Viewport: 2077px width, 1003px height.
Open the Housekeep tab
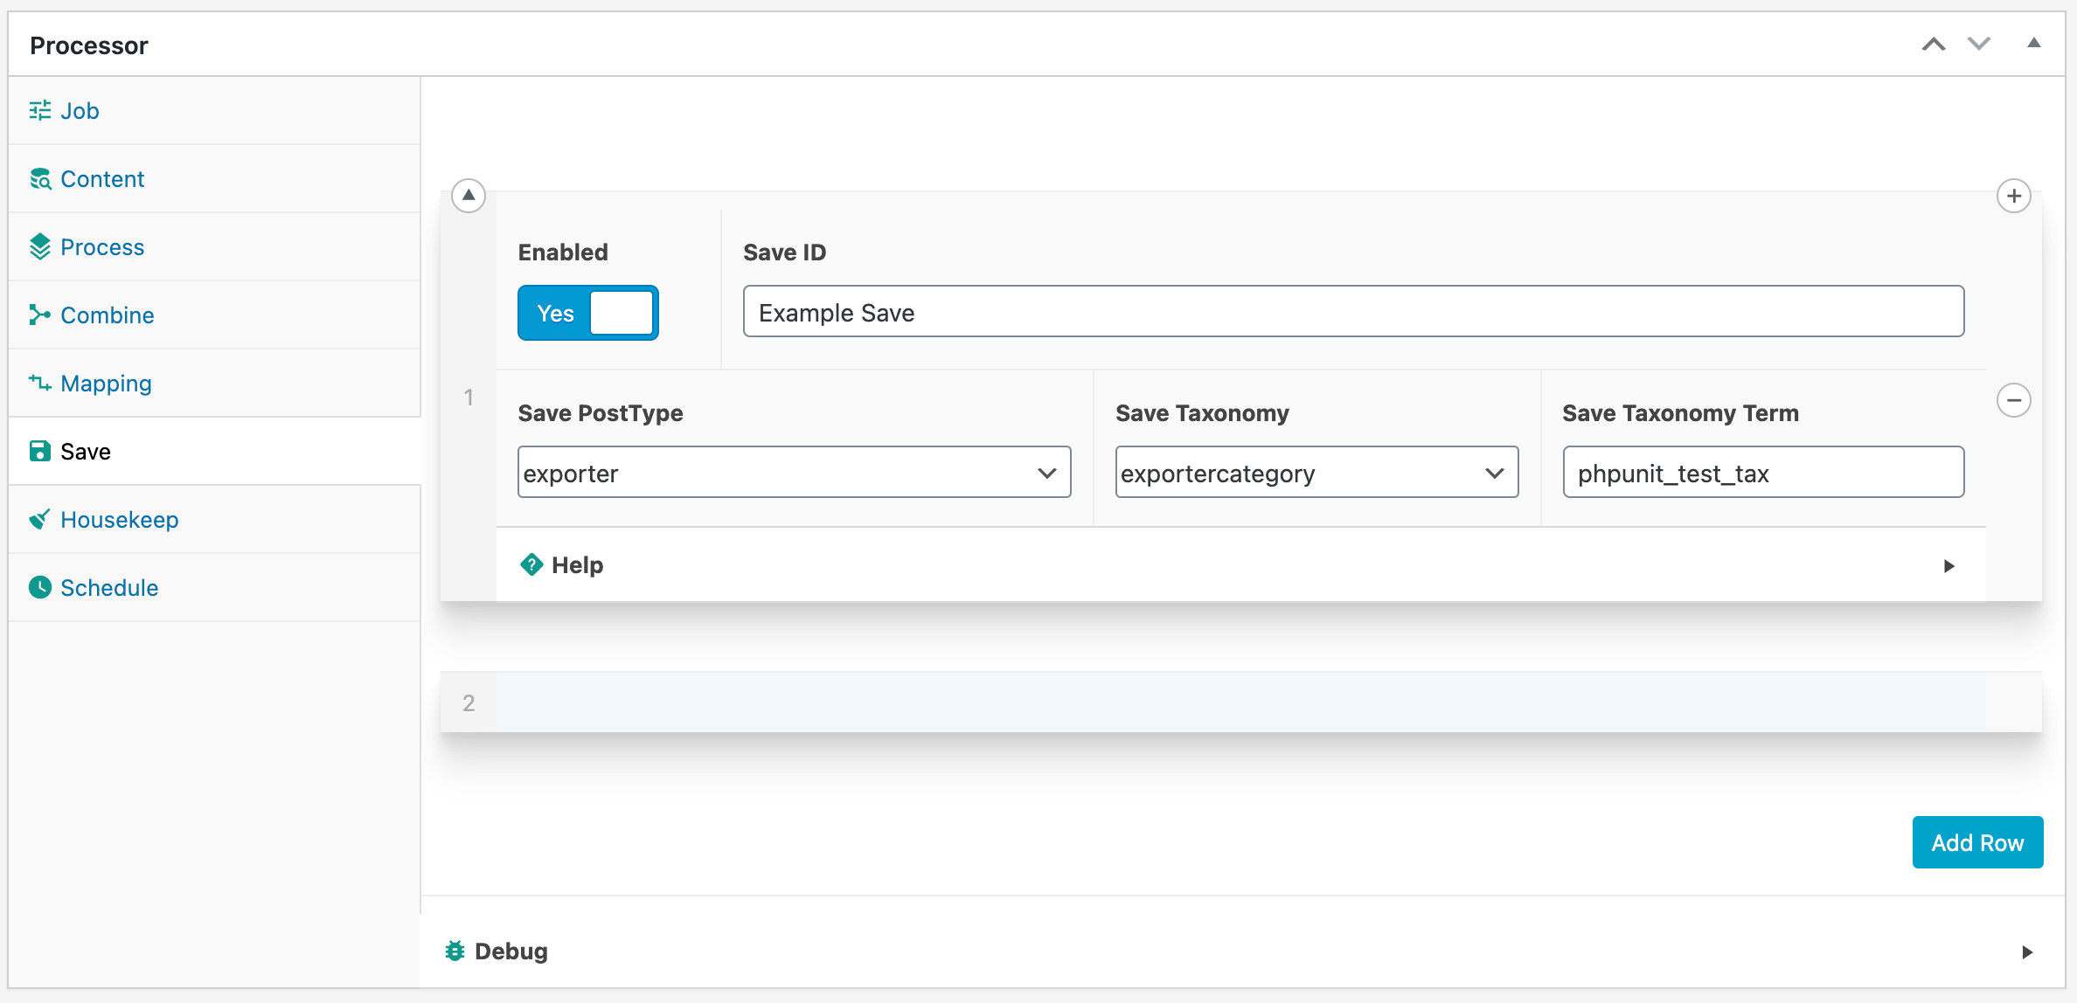214,520
